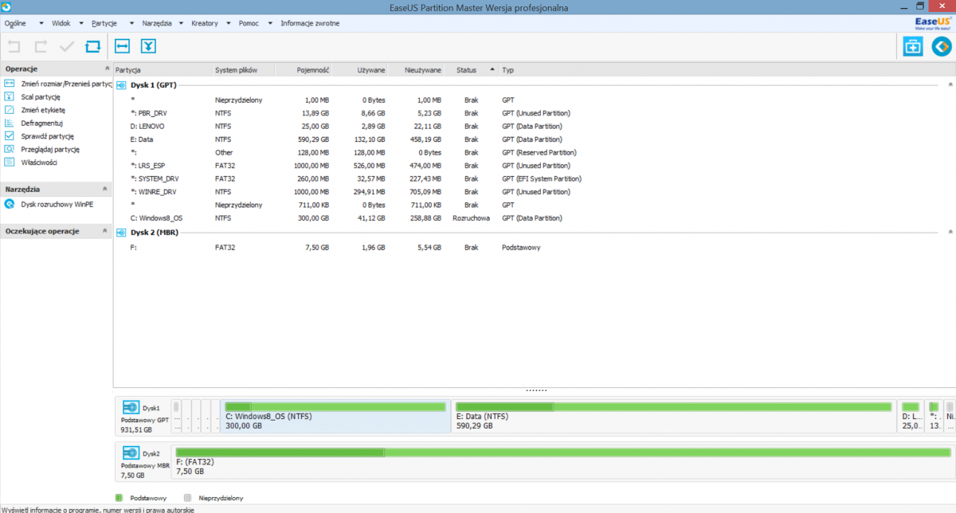Viewport: 956px width, 513px height.
Task: Click the Redo toolbar icon
Action: pyautogui.click(x=41, y=46)
